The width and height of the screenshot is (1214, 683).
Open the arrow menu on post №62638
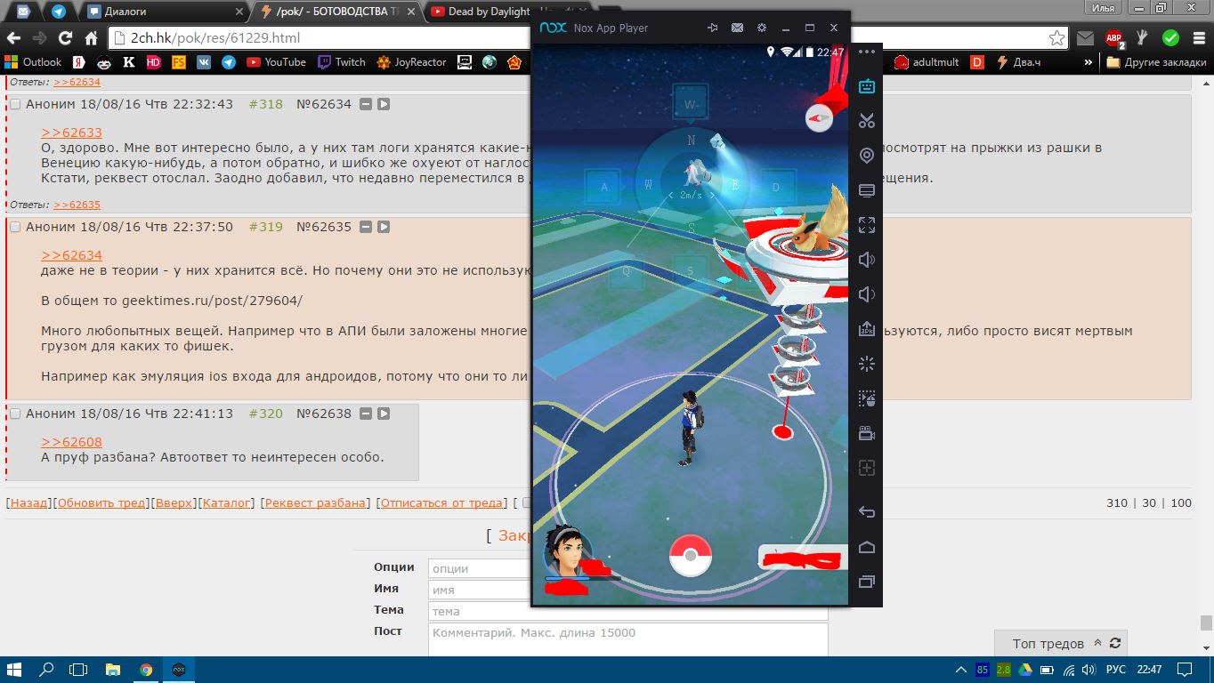pyautogui.click(x=384, y=414)
